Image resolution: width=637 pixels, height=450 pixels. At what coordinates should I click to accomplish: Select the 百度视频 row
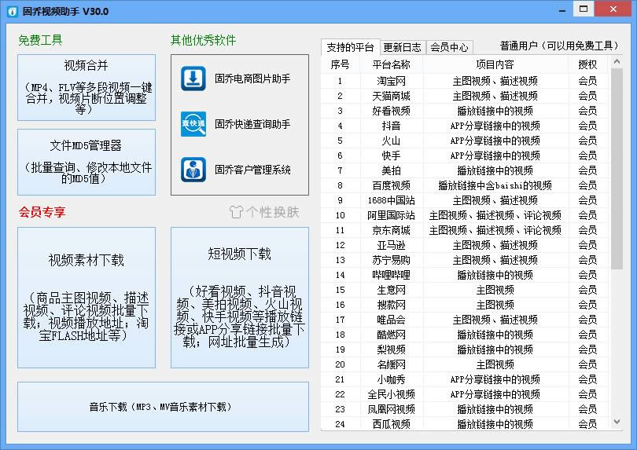466,185
